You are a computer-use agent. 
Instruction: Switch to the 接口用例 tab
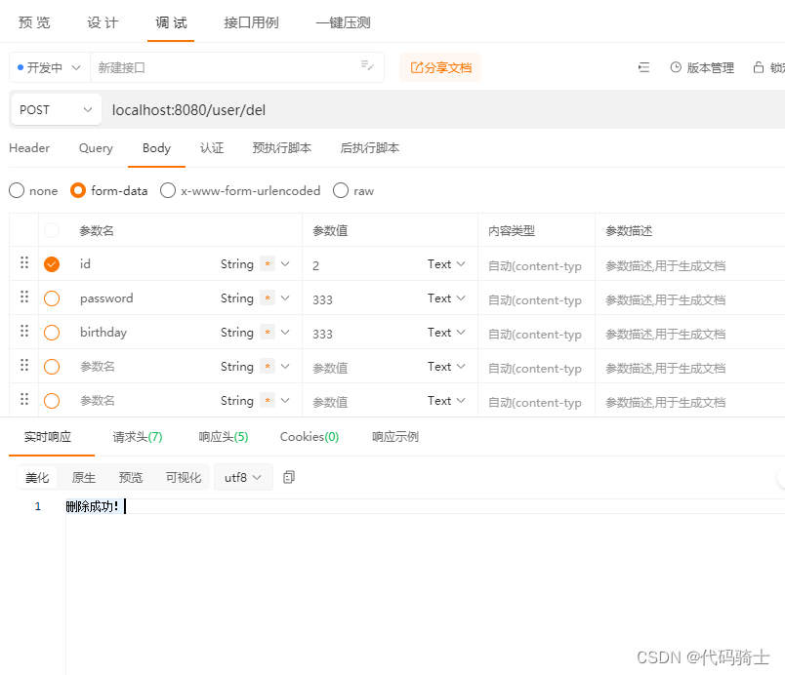tap(251, 21)
